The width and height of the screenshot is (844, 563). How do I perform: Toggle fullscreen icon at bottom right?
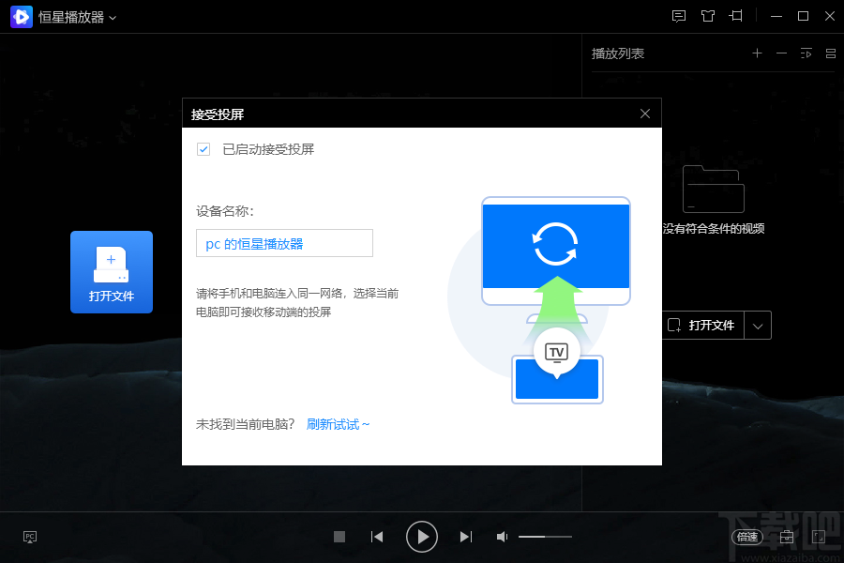[x=818, y=537]
